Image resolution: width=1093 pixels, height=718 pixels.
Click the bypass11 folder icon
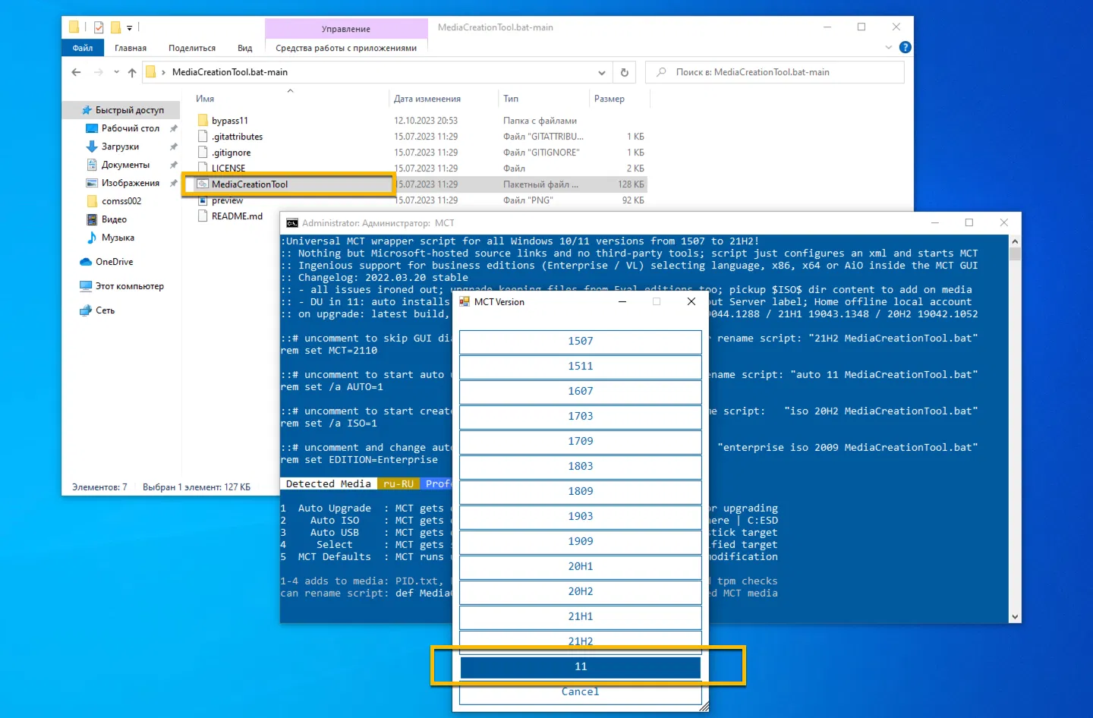(x=203, y=120)
